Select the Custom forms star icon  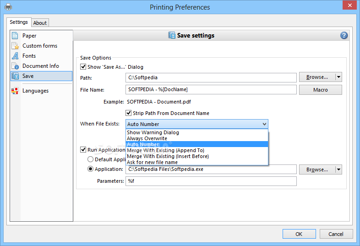[x=15, y=46]
